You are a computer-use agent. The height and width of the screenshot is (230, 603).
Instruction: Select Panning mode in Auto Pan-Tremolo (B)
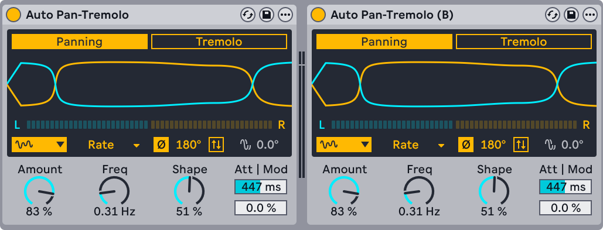tap(384, 42)
